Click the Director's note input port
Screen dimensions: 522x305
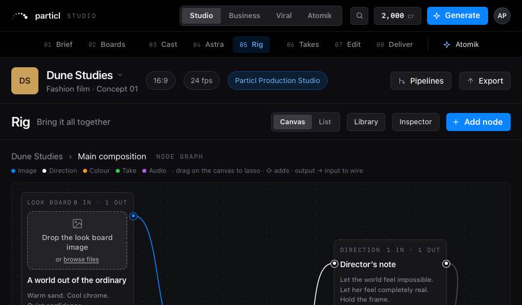334,264
